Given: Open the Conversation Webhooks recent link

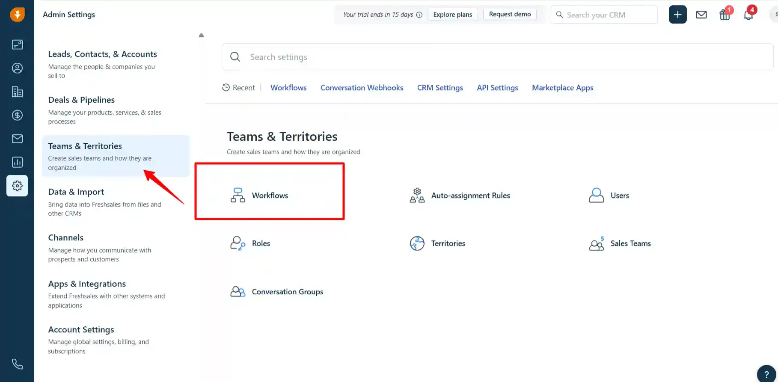Looking at the screenshot, I should [362, 87].
